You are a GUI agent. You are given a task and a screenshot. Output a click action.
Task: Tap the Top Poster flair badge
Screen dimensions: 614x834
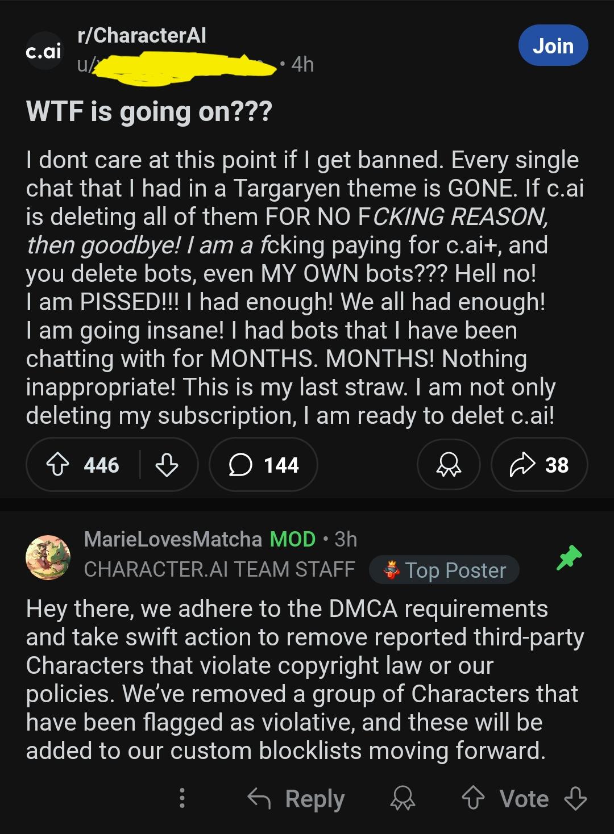(x=444, y=570)
